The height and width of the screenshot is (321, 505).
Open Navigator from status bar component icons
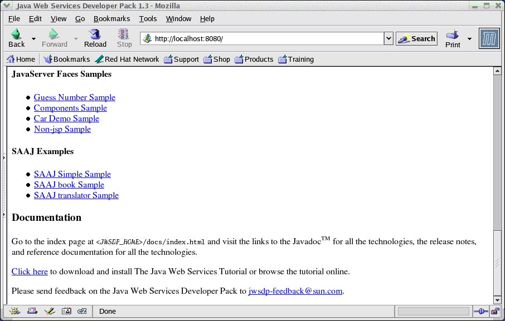(15, 311)
